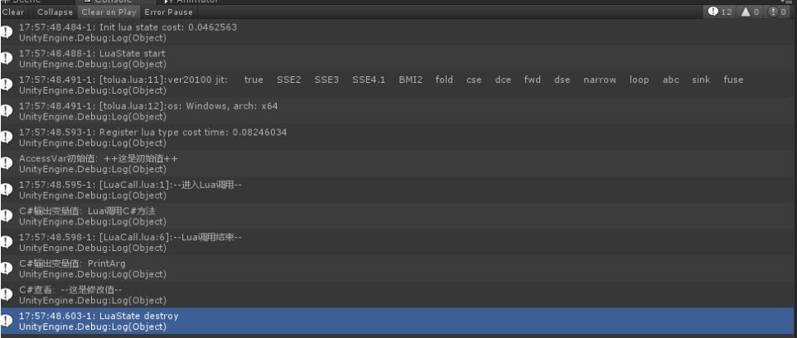This screenshot has width=797, height=338.
Task: Select log entry 'Init lua state cost'
Action: click(x=398, y=32)
